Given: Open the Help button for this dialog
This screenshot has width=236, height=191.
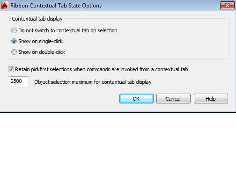Looking at the screenshot, I should click(x=211, y=99).
